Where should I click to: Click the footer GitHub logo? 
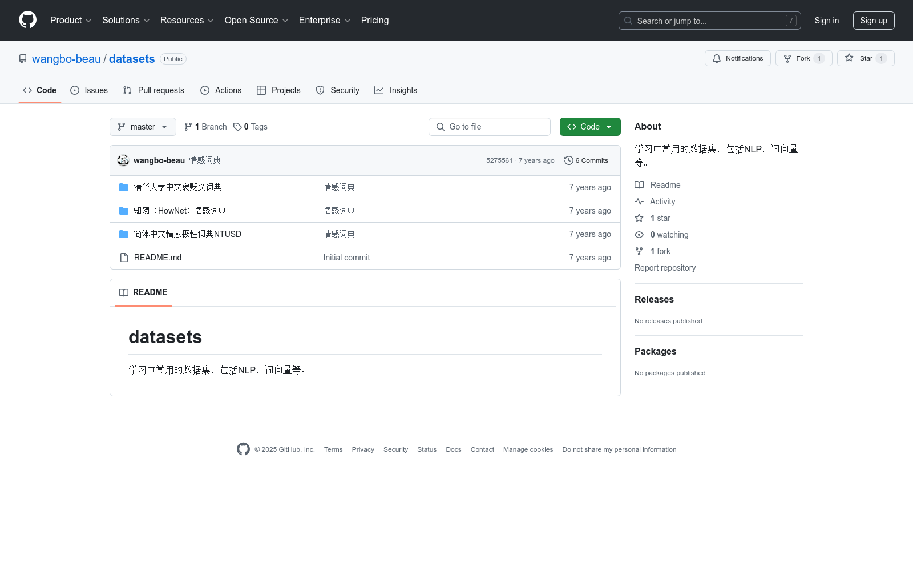pyautogui.click(x=243, y=449)
